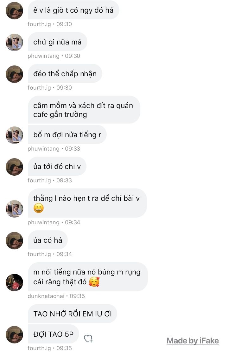Viewport: 228px width, 352px height.
Task: Click username label 'phuwintang • 09:34'
Action: point(54,222)
